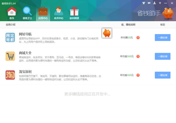
Task: Click the 更多赚钱应用正在开发中 notice text
Action: pos(87,94)
